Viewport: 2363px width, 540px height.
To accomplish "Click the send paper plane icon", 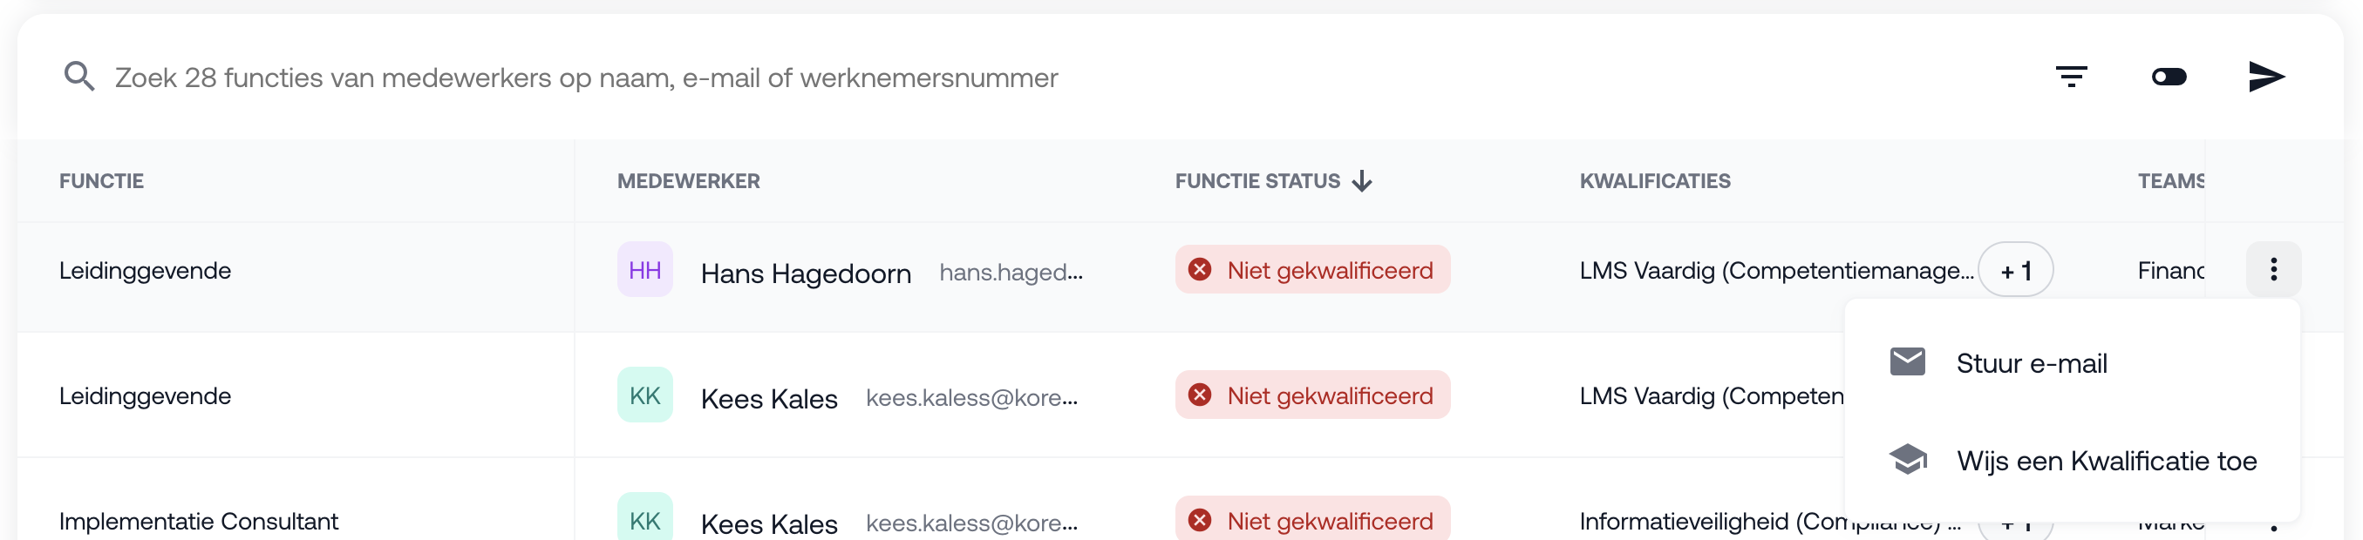I will 2264,77.
